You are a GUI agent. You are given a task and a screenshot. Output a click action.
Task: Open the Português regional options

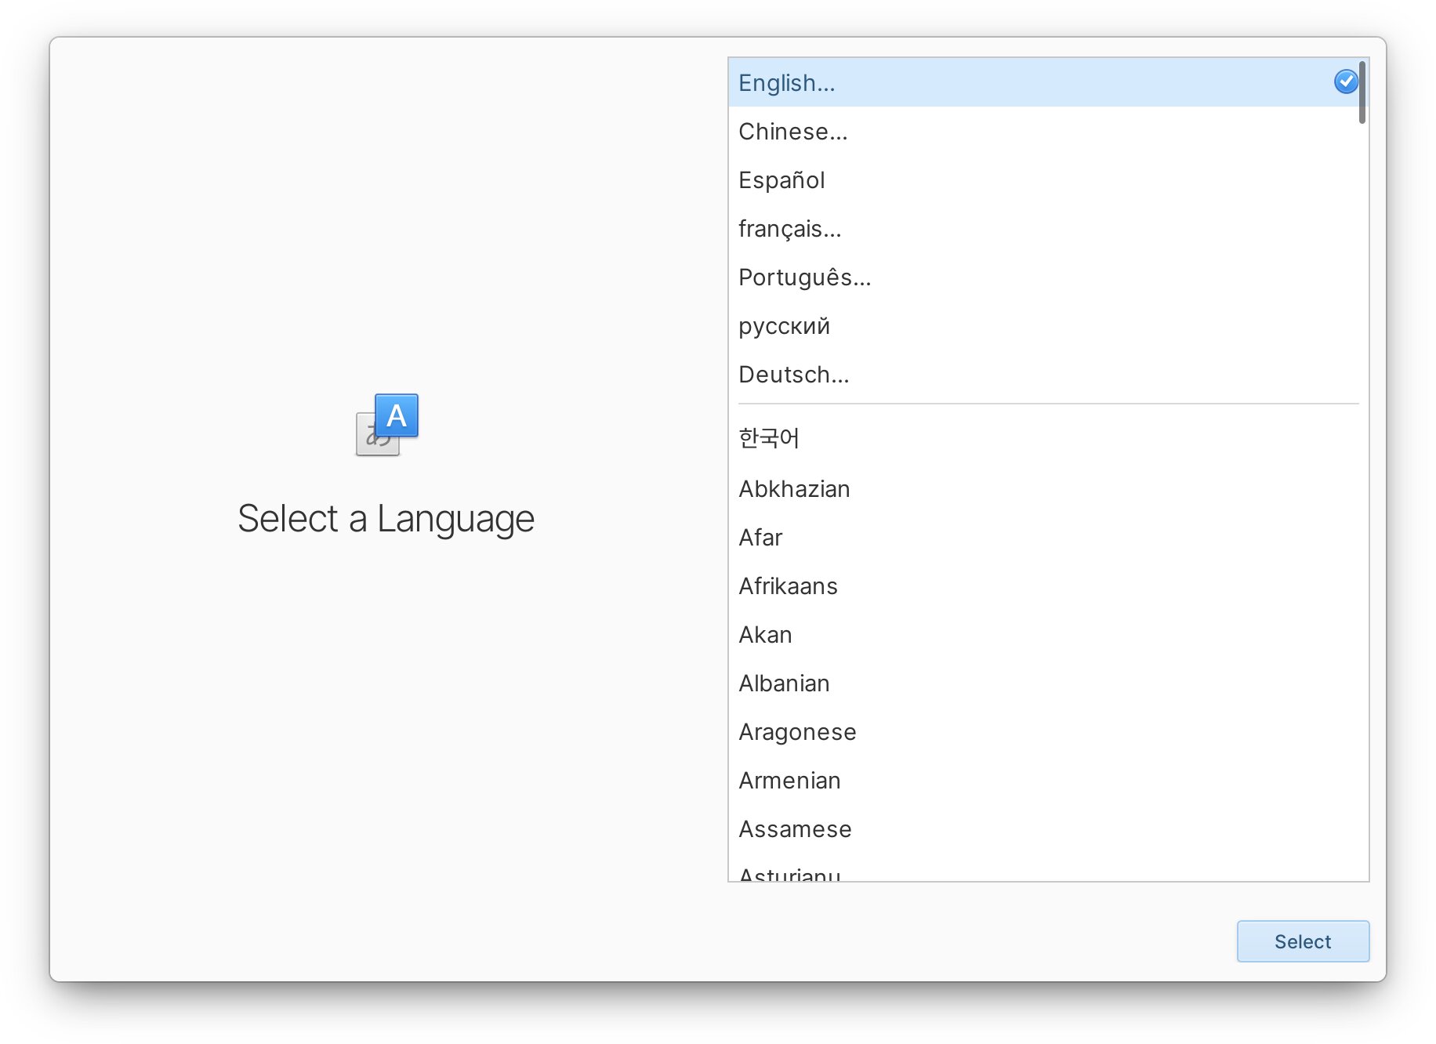(804, 277)
